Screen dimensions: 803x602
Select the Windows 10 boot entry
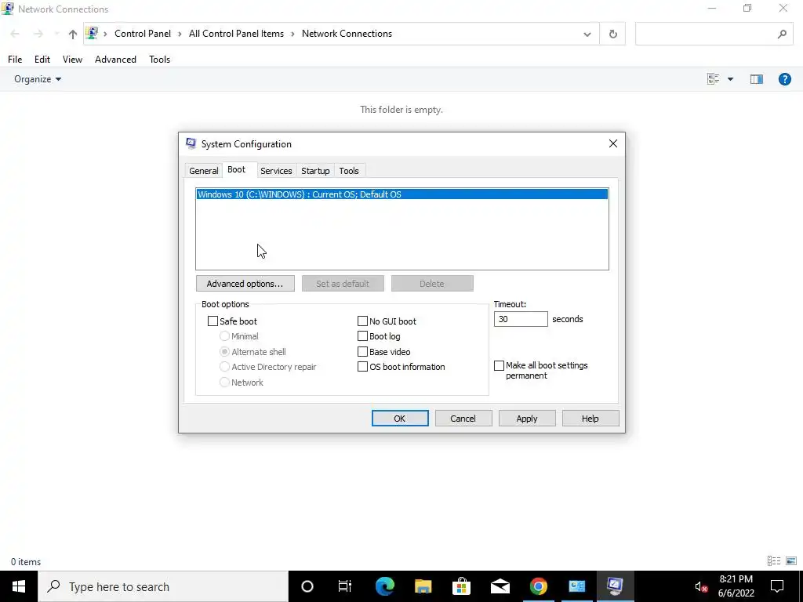click(x=402, y=194)
